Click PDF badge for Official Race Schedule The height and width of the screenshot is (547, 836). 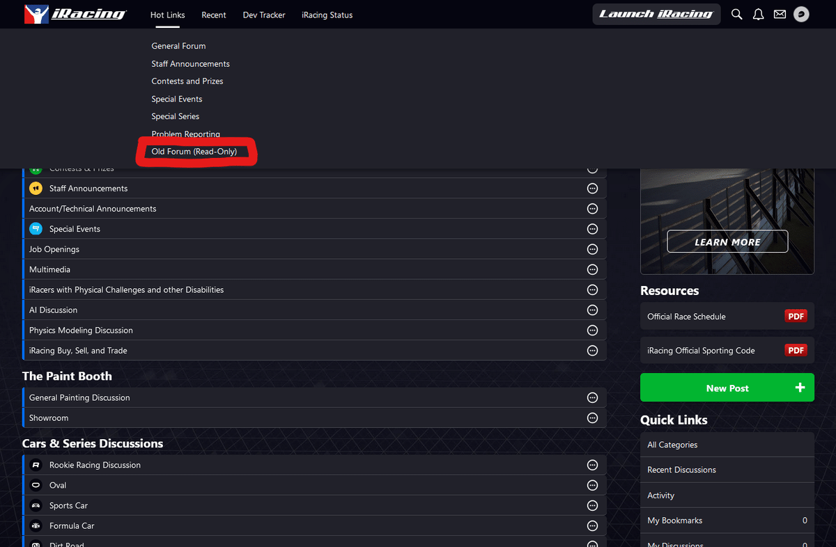(x=796, y=316)
